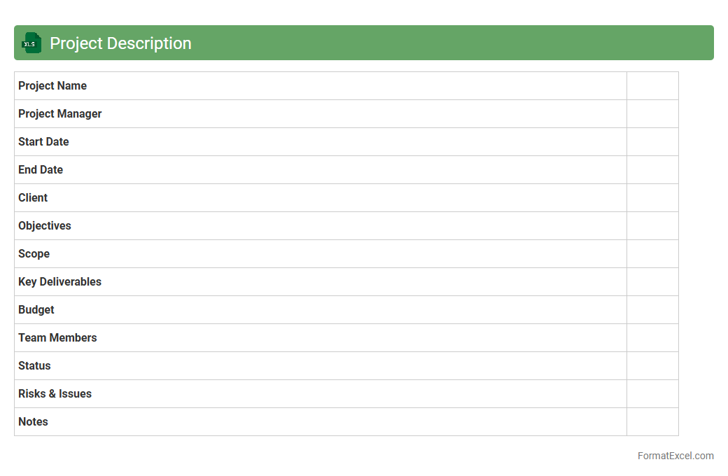
Task: Open the FormatExcel.com link
Action: pyautogui.click(x=675, y=456)
